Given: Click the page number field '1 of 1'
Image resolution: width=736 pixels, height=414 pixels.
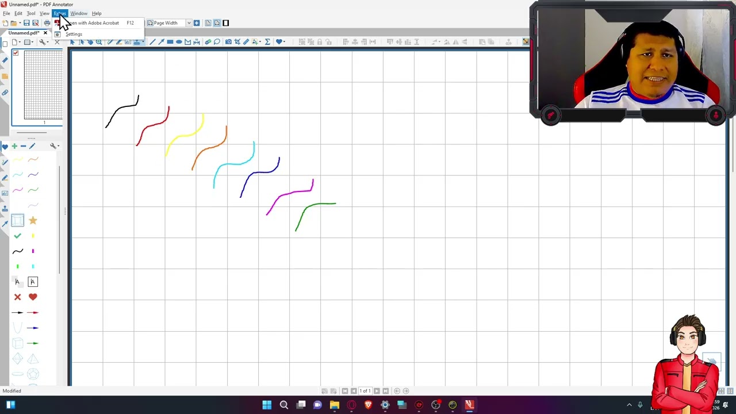Looking at the screenshot, I should (365, 391).
